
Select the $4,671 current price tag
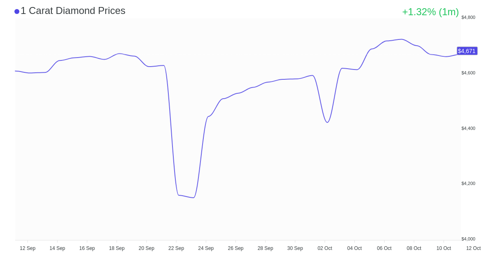[x=467, y=51]
